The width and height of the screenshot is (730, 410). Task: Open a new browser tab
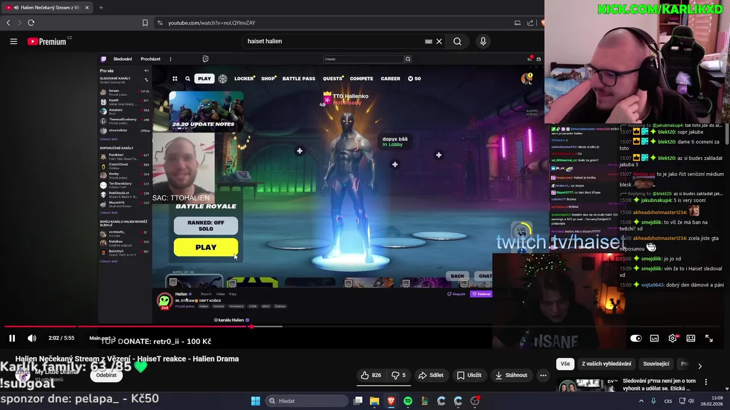click(101, 7)
